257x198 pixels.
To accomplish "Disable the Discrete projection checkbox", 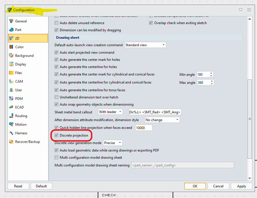I will [57, 135].
